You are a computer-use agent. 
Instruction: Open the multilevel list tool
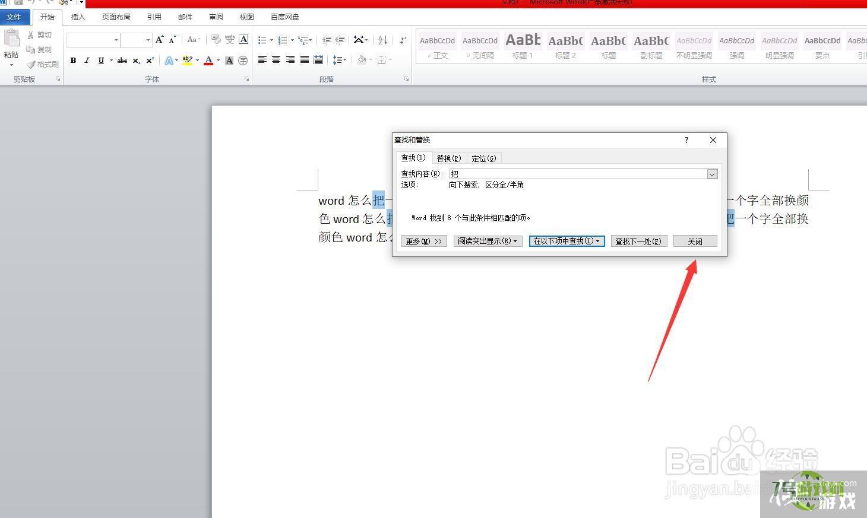tap(303, 40)
